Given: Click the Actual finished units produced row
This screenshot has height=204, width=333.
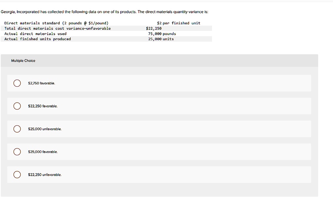Looking at the screenshot, I should point(38,39).
